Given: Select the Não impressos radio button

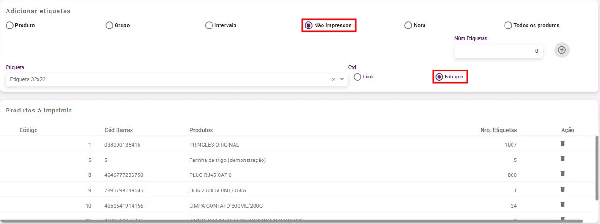Looking at the screenshot, I should pyautogui.click(x=309, y=26).
